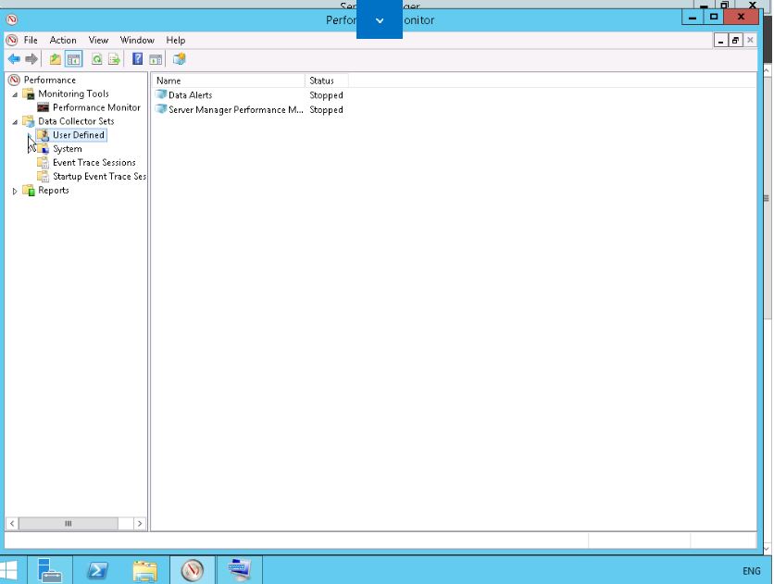Click the new Data Collector Set icon
Viewport: 774px width, 584px height.
(x=179, y=59)
